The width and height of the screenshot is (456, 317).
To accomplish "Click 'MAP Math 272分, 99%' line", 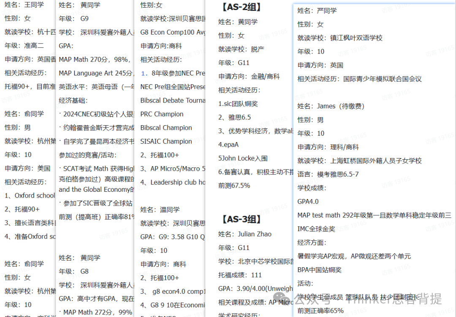I will [x=95, y=312].
